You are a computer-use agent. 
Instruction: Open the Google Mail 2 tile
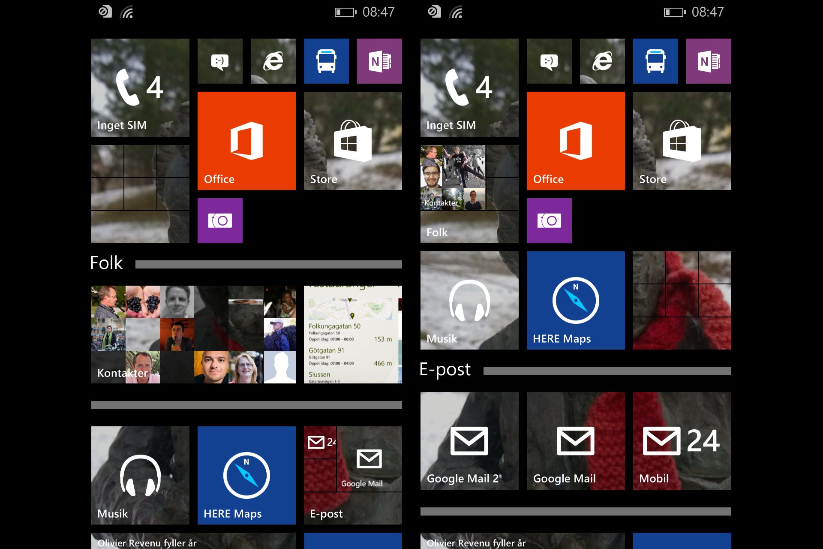coord(469,441)
